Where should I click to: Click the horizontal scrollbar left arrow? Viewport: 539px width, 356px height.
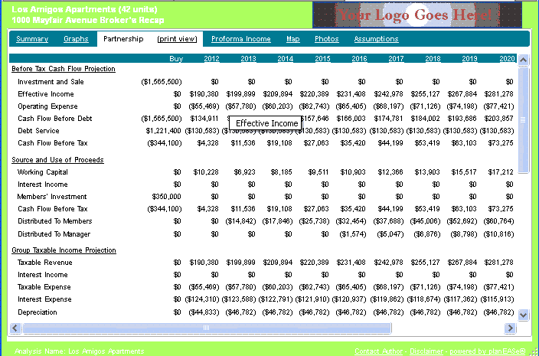coord(15,328)
